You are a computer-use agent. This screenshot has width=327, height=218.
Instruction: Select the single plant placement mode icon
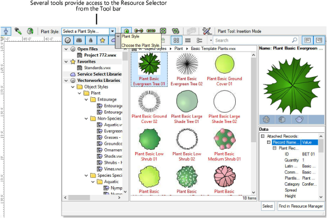pyautogui.click(x=126, y=31)
